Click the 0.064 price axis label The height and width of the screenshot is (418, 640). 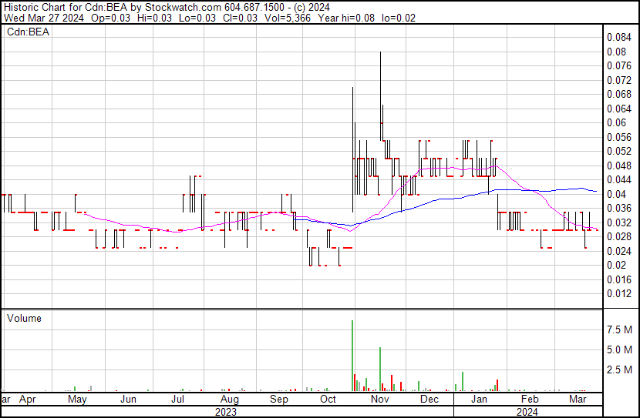(618, 109)
